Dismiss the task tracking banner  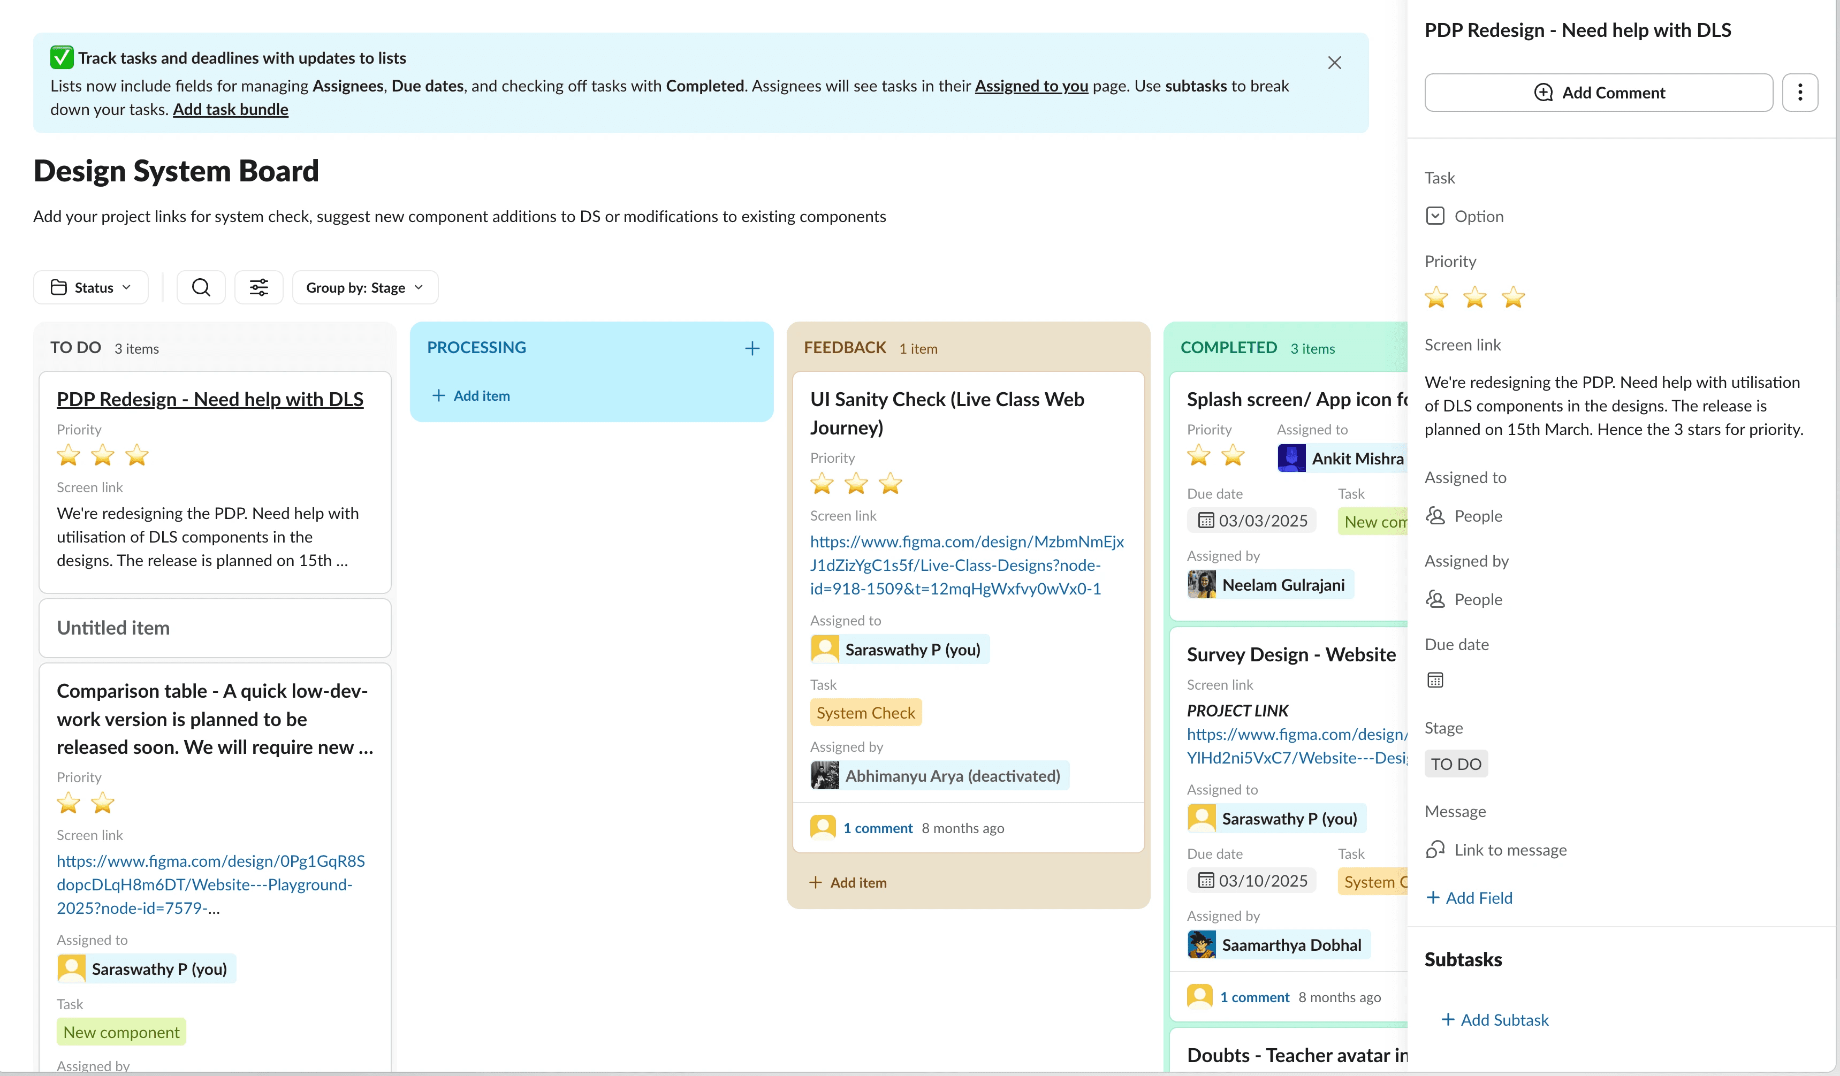[x=1334, y=63]
